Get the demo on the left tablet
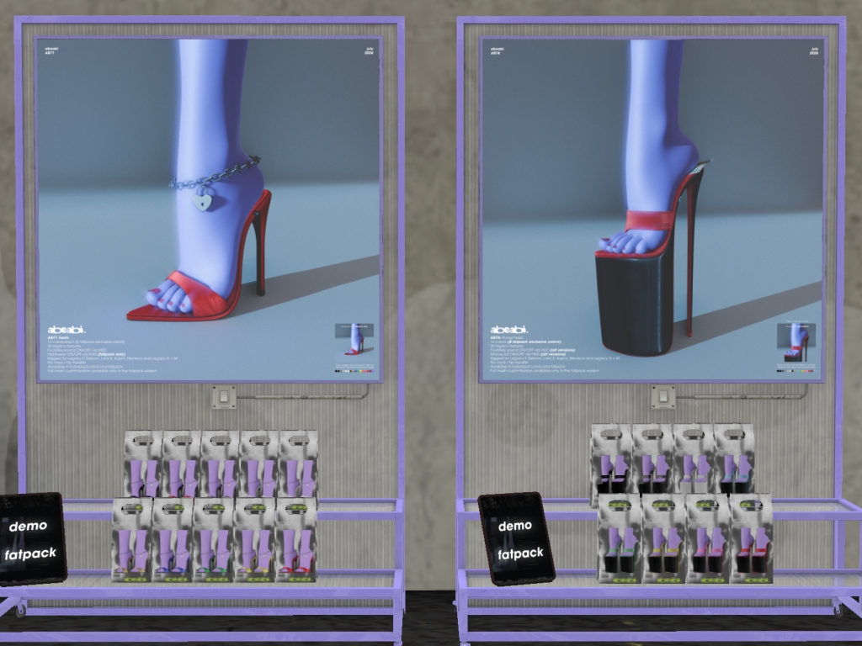Image resolution: width=862 pixels, height=646 pixels. coord(28,526)
